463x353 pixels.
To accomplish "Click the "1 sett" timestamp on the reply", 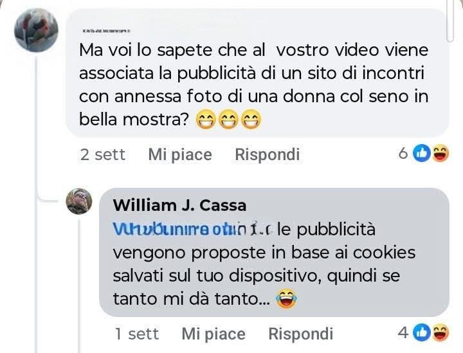I will pos(137,334).
